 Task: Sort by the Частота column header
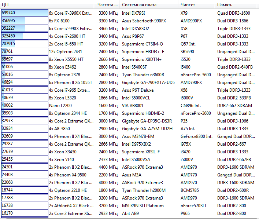107,5
